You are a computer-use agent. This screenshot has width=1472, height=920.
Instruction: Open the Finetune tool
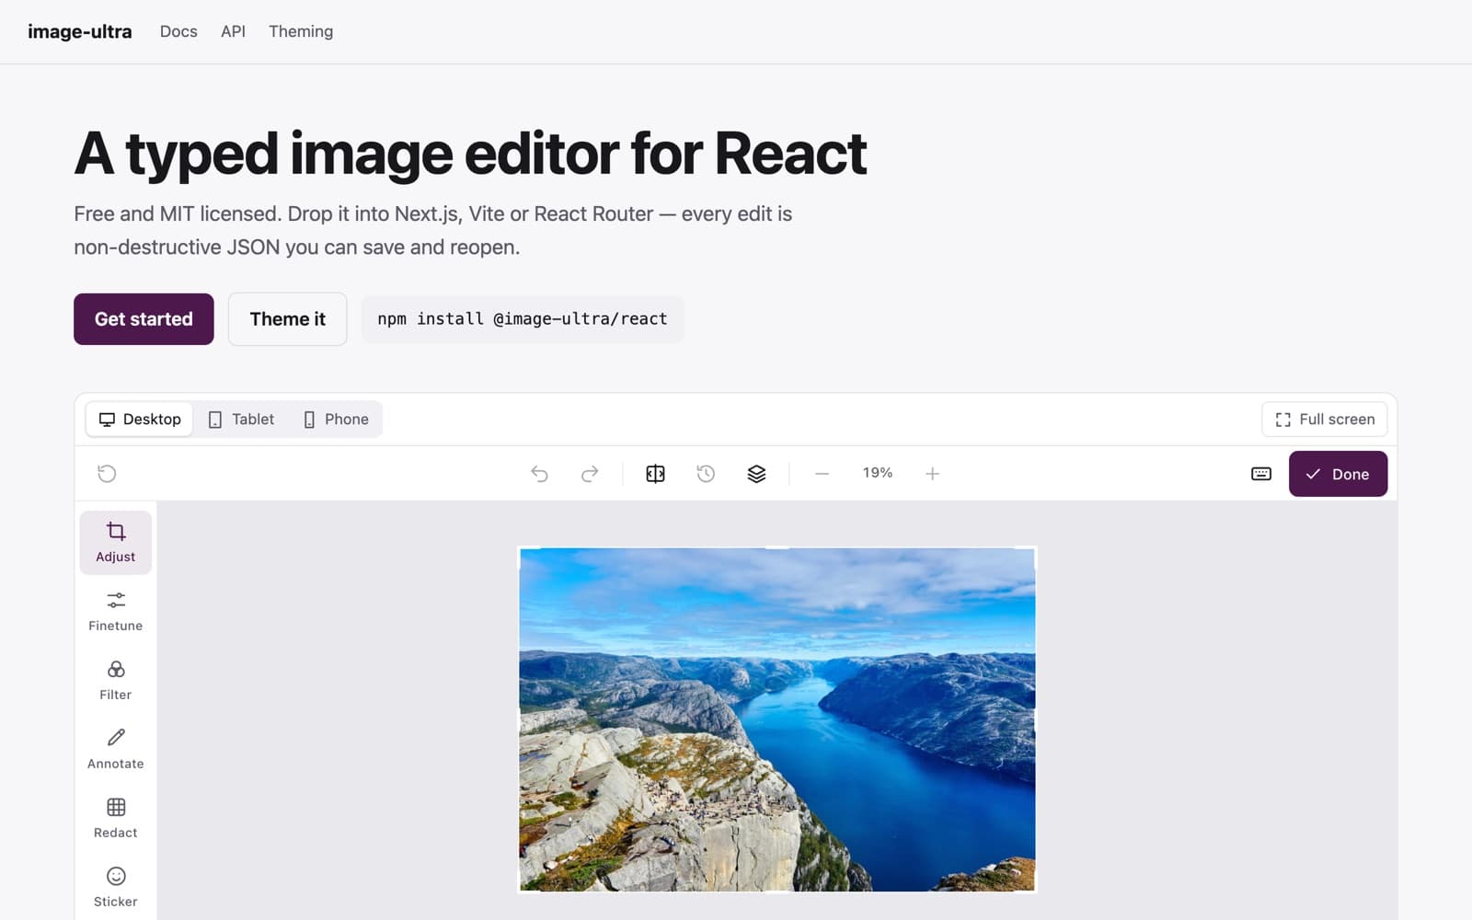116,612
